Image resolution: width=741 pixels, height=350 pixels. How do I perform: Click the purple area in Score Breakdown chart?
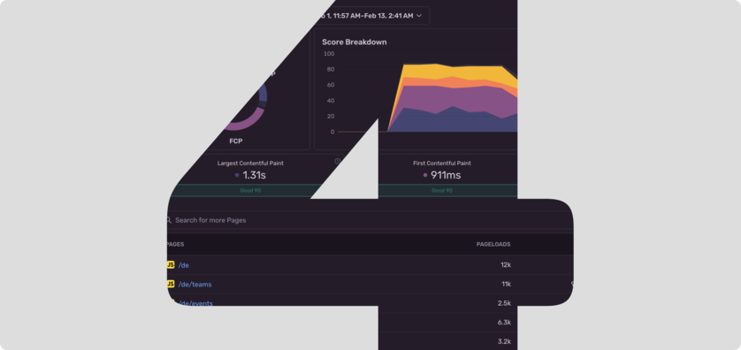pyautogui.click(x=454, y=99)
